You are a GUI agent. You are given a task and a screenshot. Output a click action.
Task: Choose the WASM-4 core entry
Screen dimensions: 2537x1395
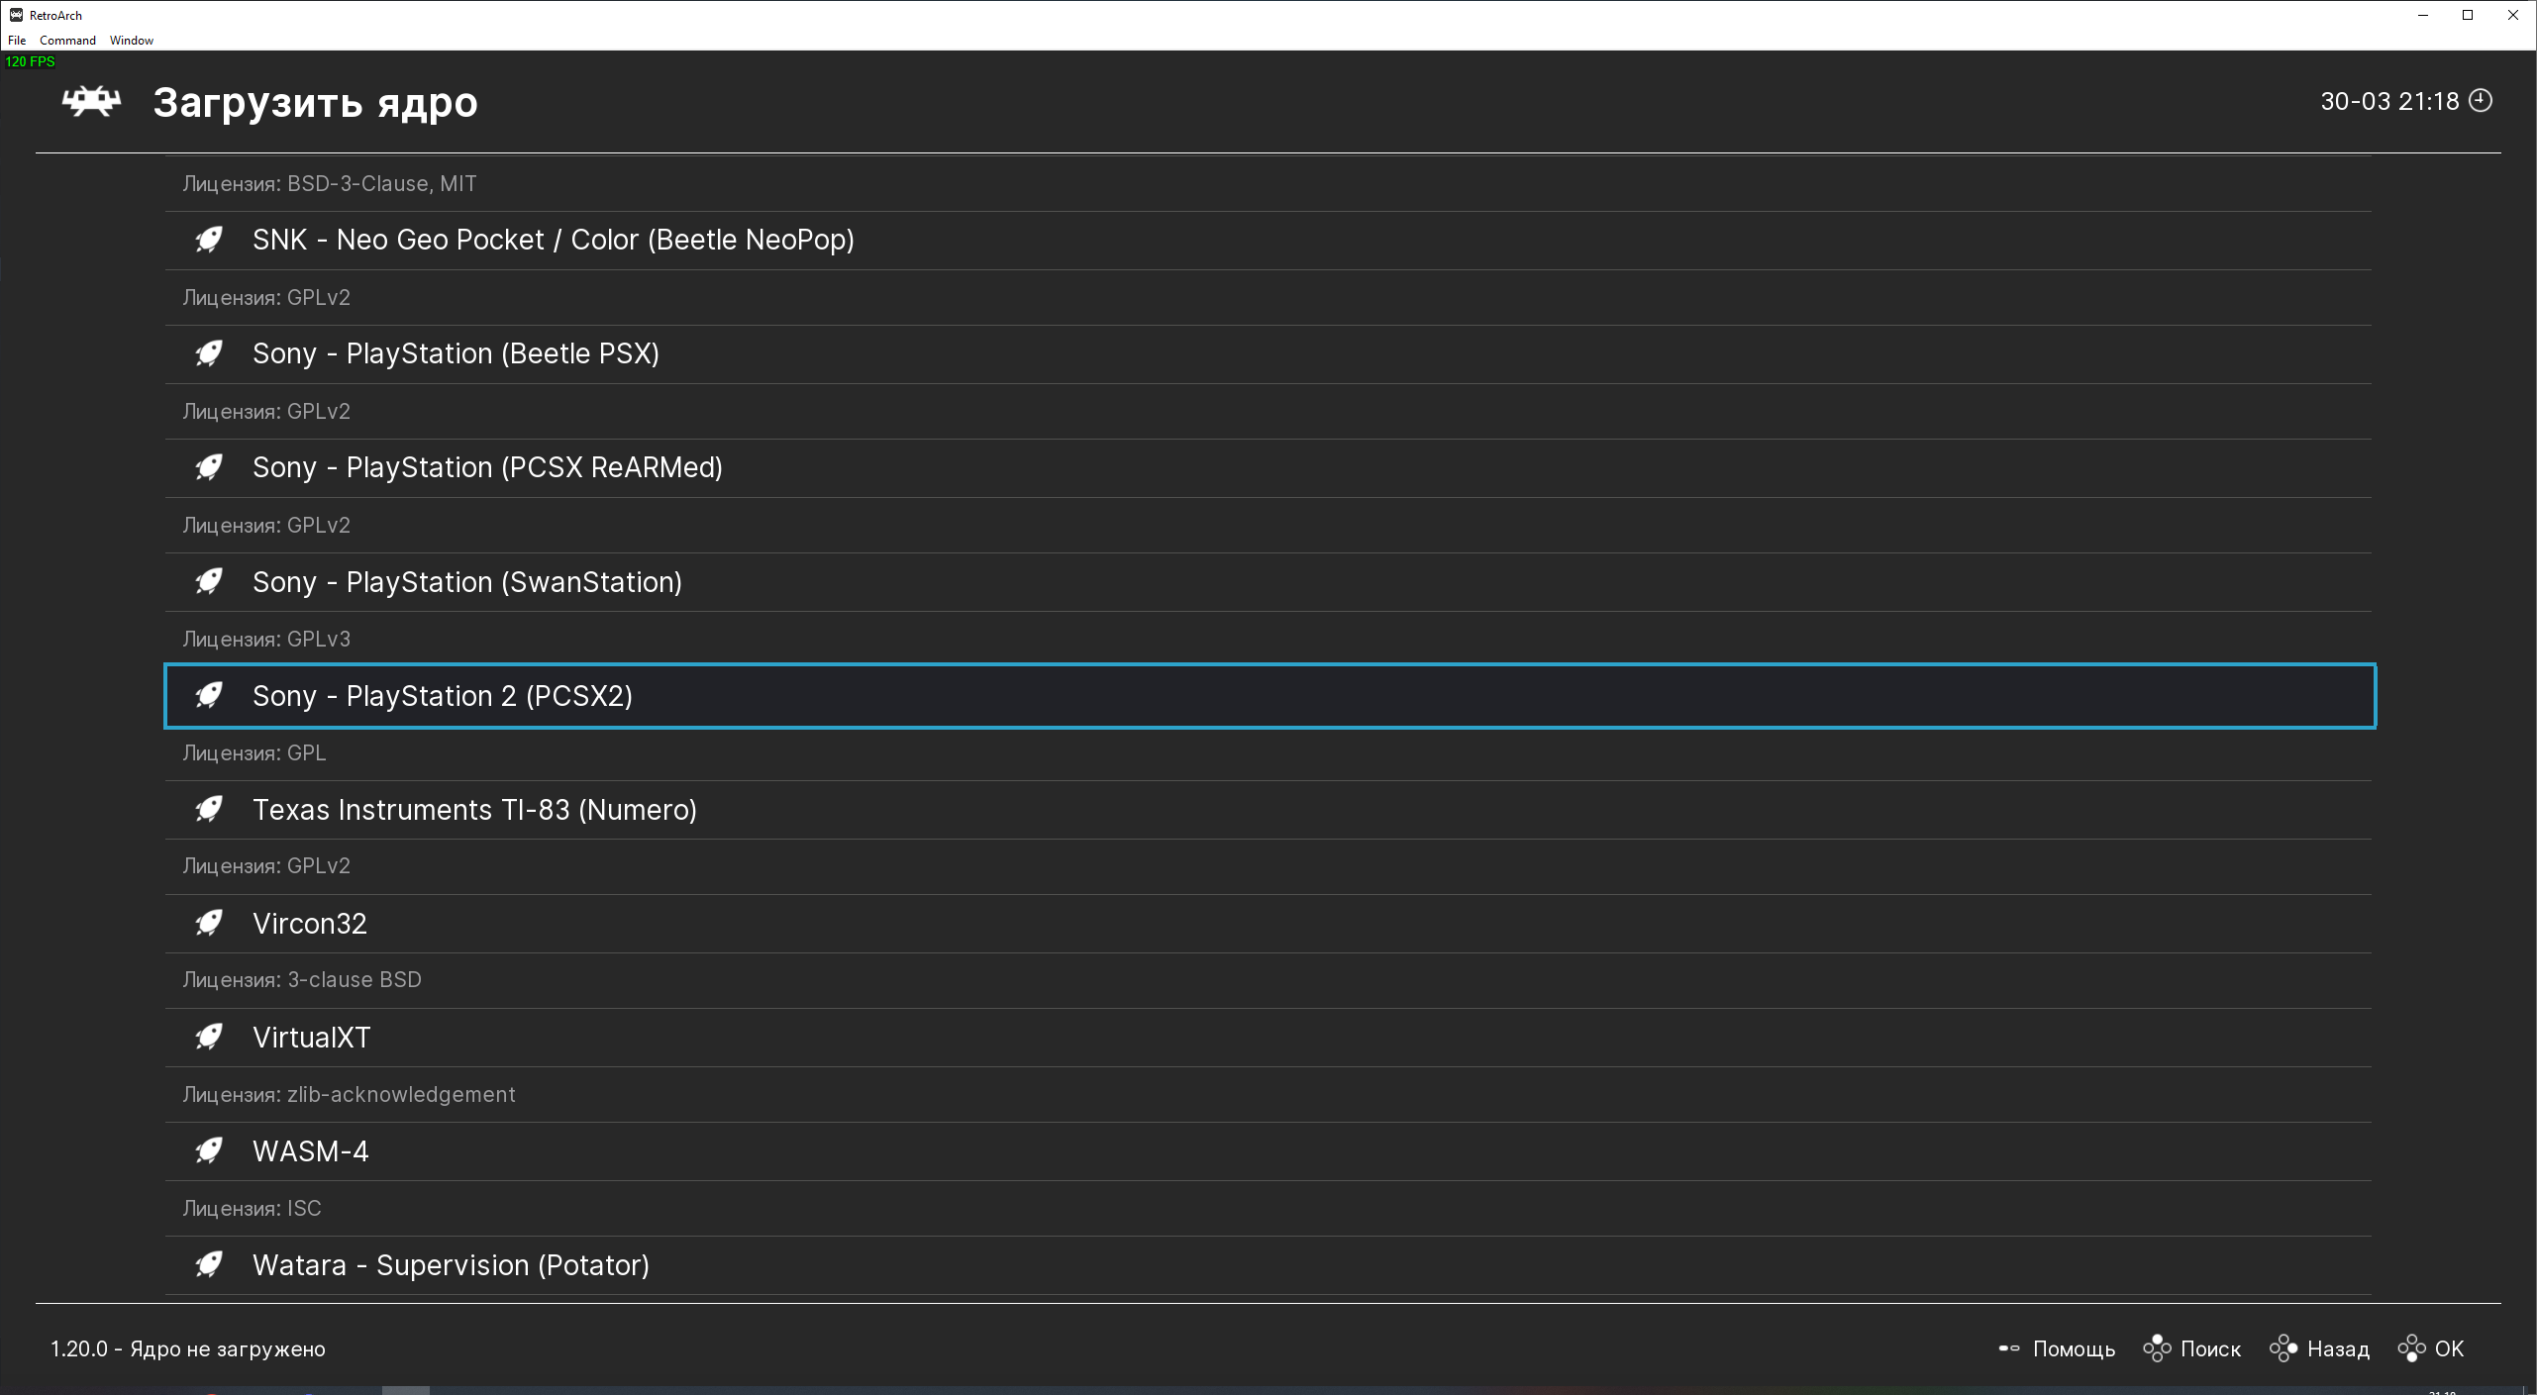1268,1151
